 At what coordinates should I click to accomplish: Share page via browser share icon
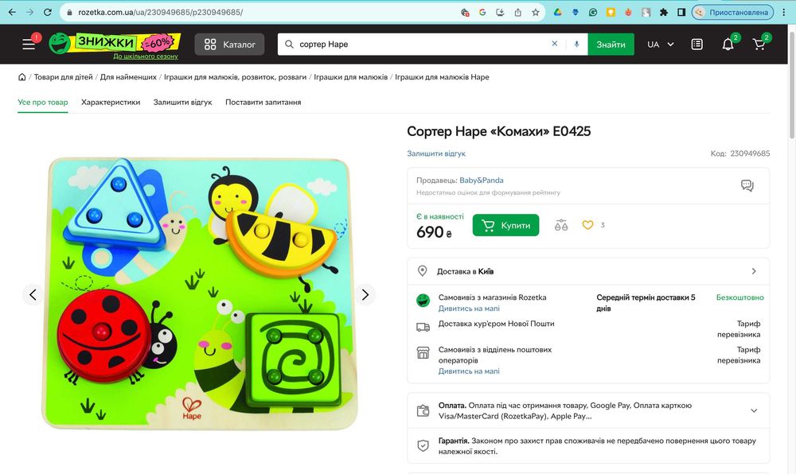click(x=518, y=12)
